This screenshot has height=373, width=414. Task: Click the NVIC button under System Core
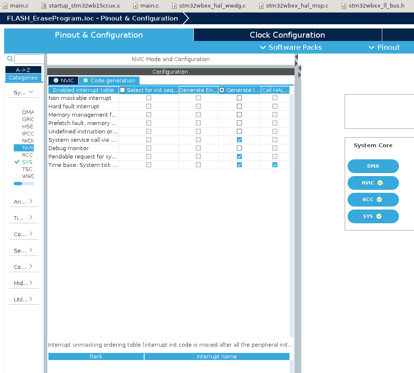[x=373, y=183]
